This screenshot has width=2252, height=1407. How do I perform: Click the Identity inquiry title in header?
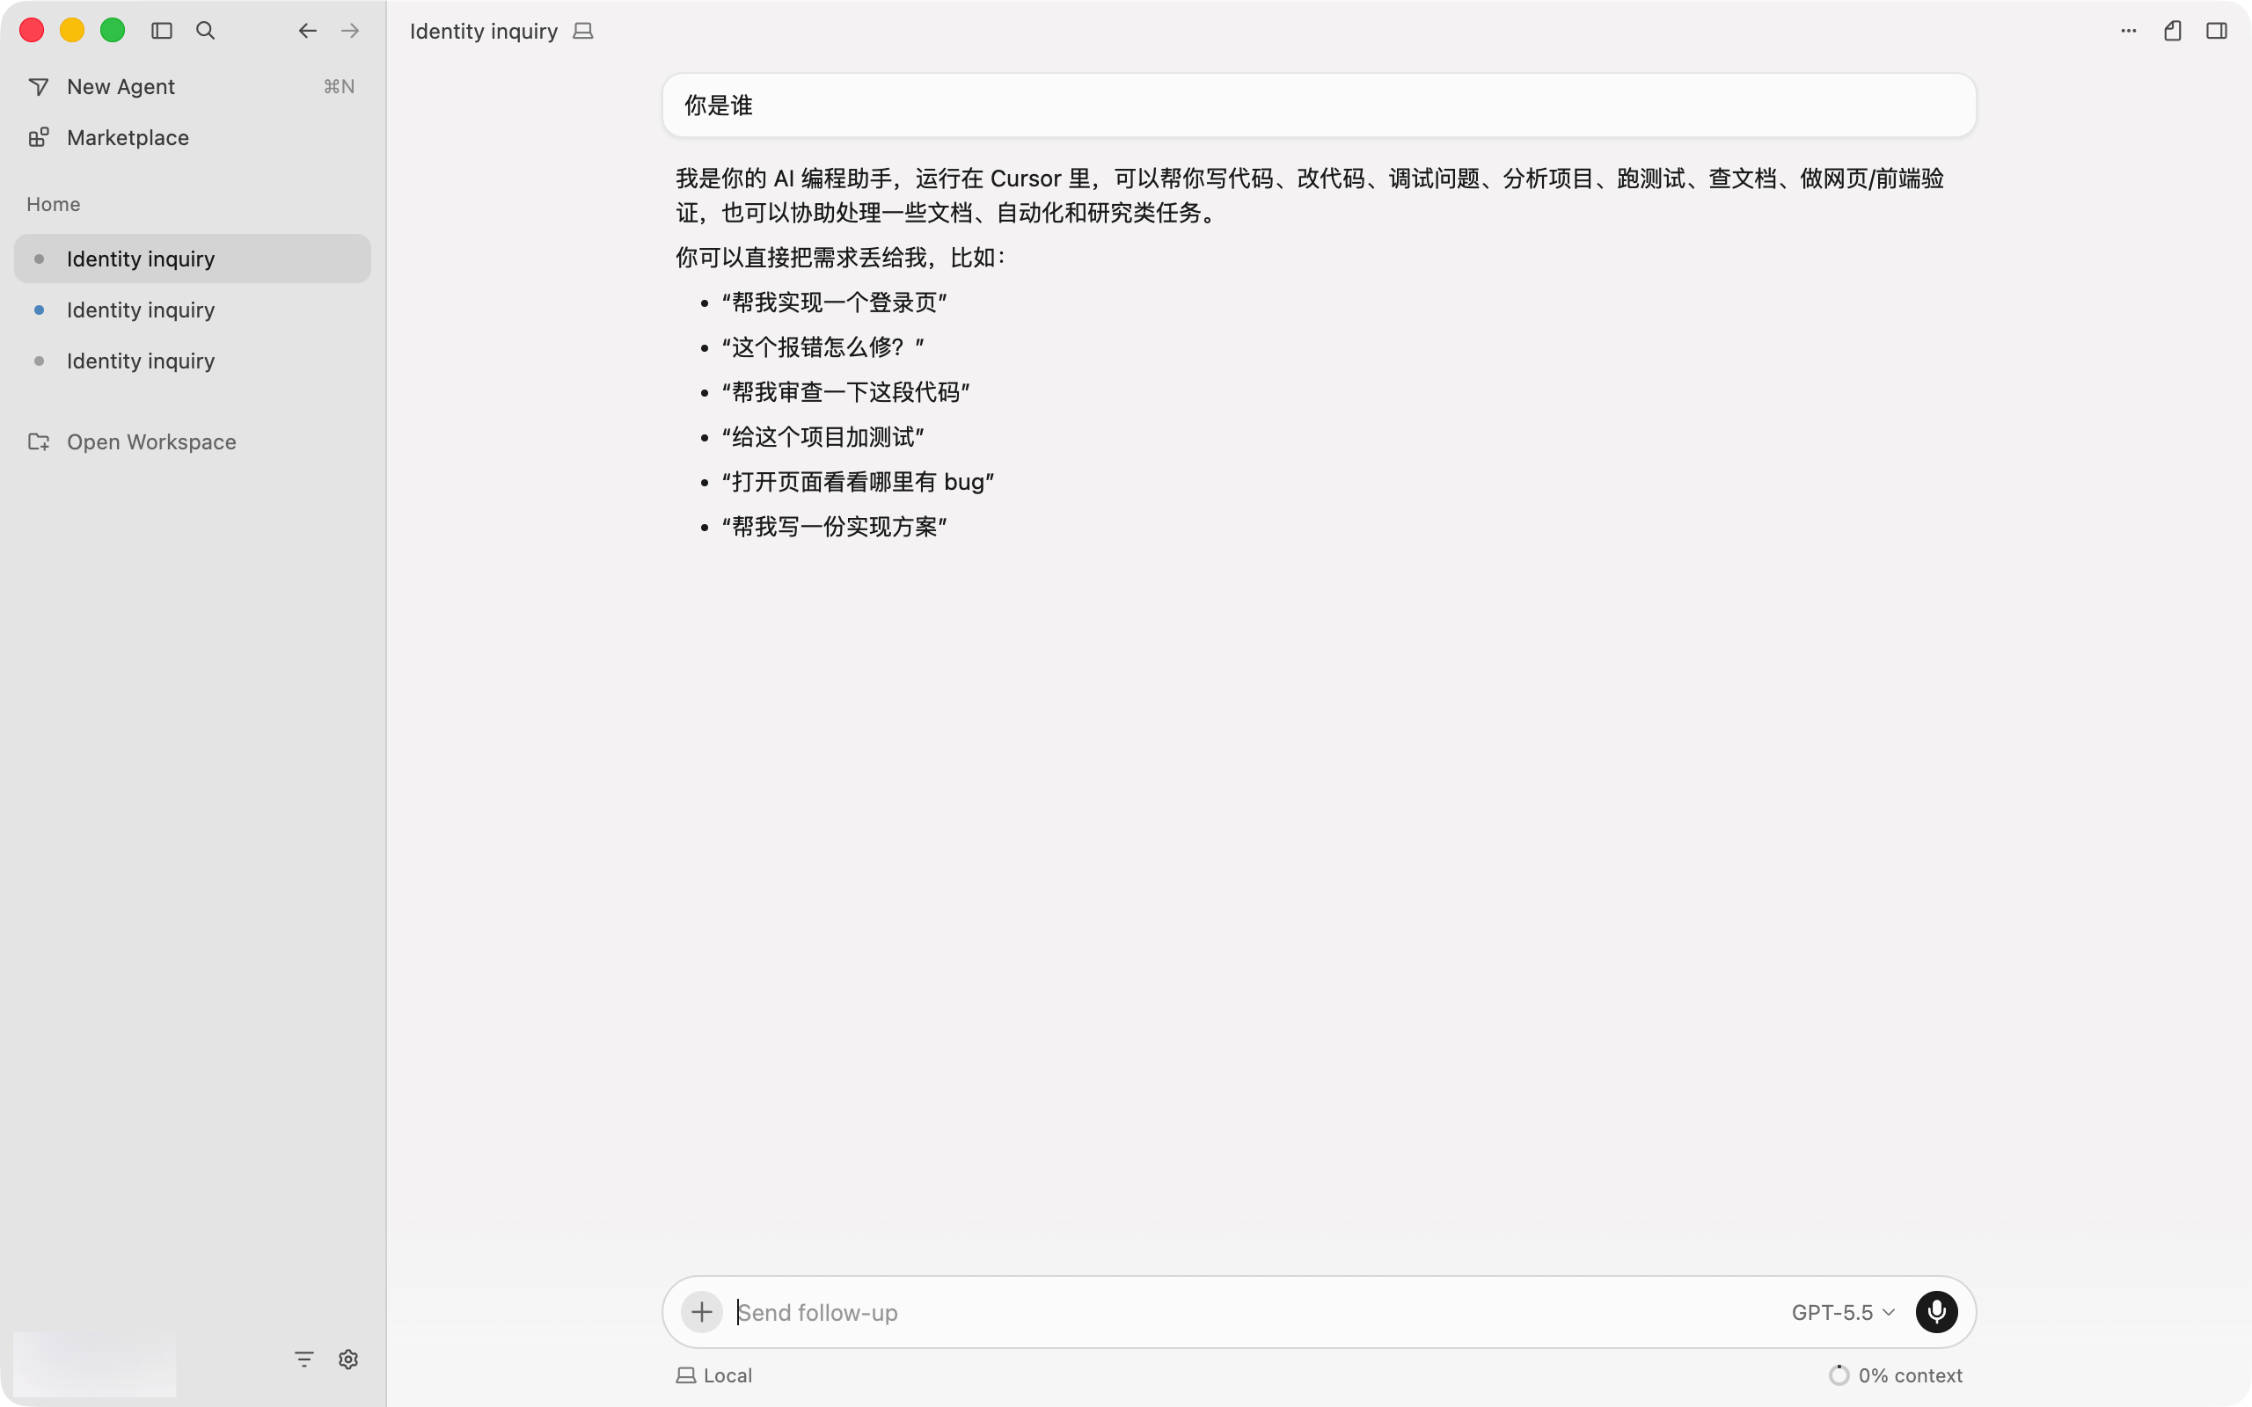[484, 31]
